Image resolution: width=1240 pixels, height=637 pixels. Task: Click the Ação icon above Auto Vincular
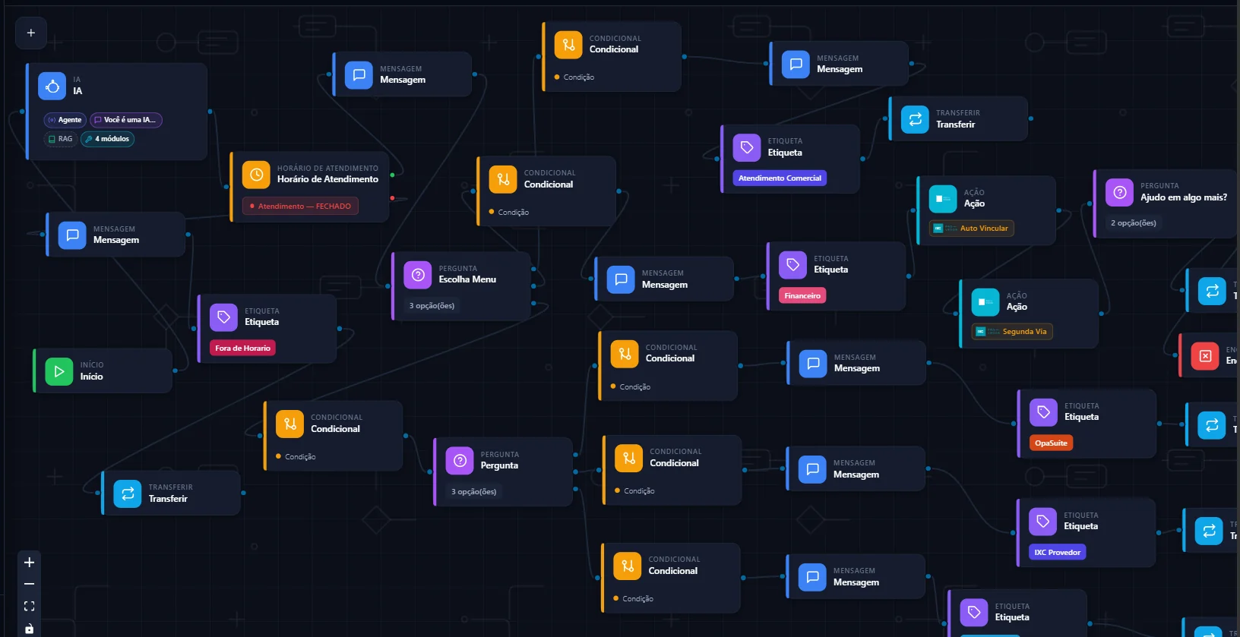point(943,199)
